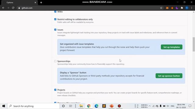
Task: Open the MetaMask fox extension
Action: coord(167,8)
